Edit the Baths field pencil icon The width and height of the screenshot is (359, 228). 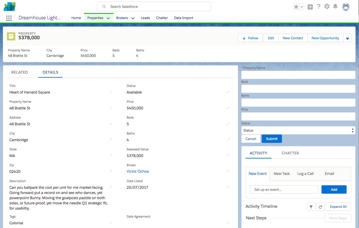(228, 139)
